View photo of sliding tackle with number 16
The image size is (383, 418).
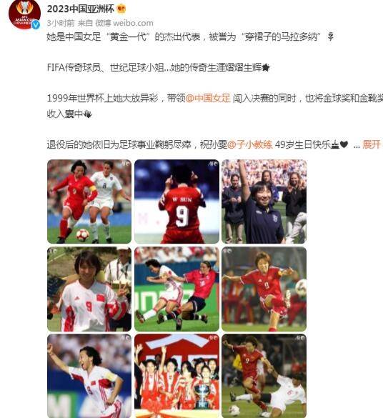click(176, 289)
